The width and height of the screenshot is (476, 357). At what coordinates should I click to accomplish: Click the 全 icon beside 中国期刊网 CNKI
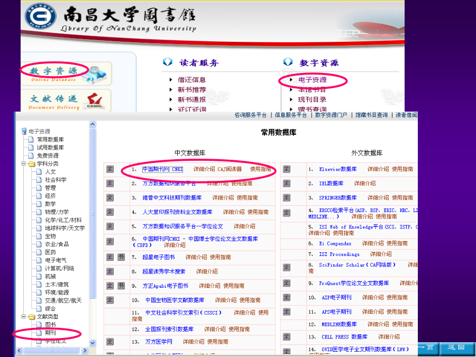click(110, 169)
